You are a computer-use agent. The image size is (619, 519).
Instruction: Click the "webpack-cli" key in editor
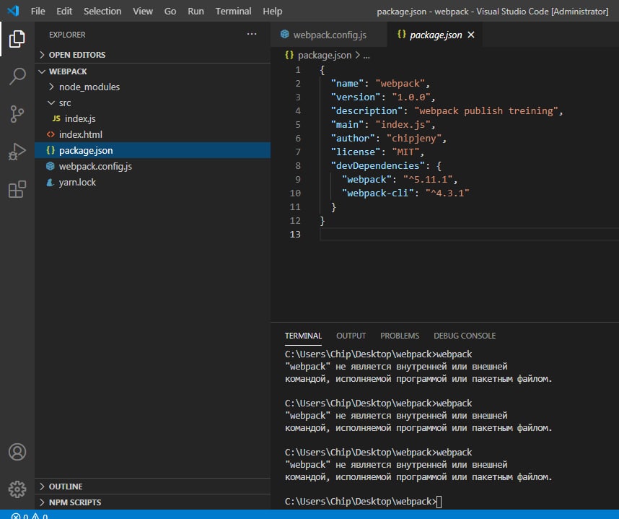pyautogui.click(x=378, y=193)
